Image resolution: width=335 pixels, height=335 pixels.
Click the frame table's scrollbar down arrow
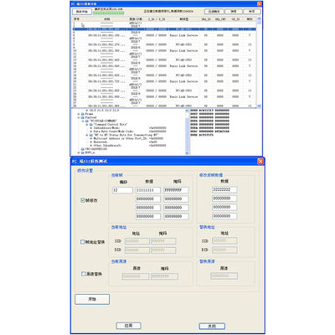(259, 106)
